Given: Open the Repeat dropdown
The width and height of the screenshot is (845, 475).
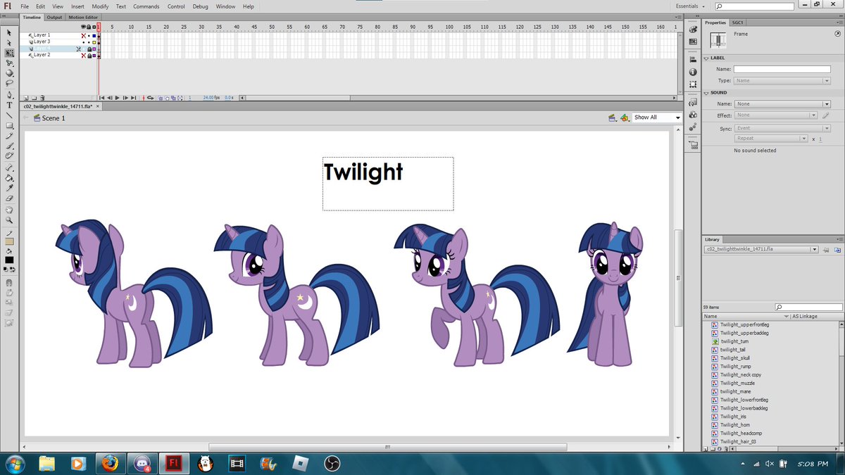Looking at the screenshot, I should coord(772,139).
